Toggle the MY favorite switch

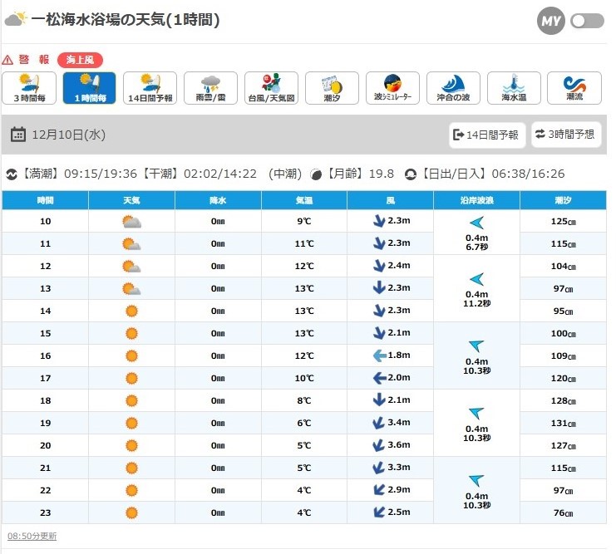point(587,21)
